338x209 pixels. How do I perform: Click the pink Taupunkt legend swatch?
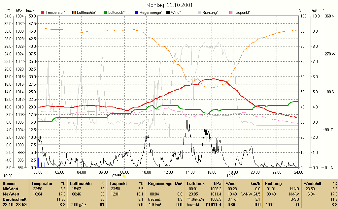click(231, 13)
